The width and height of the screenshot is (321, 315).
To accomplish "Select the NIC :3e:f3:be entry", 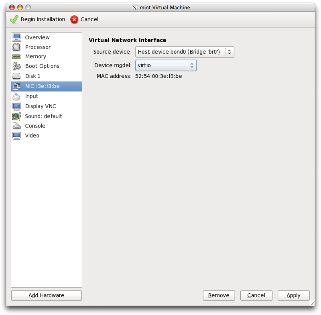I will 47,86.
